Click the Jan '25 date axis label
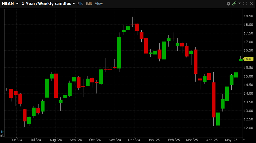The image size is (256, 143). pyautogui.click(x=154, y=140)
